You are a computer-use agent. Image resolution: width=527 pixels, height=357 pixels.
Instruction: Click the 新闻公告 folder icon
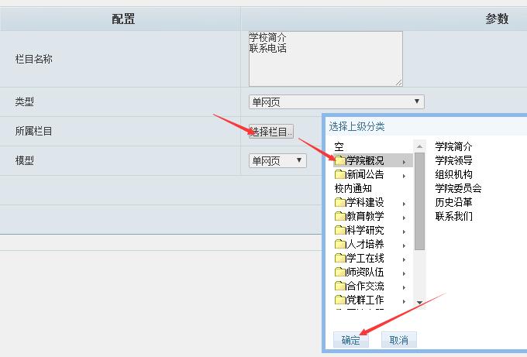pyautogui.click(x=340, y=174)
